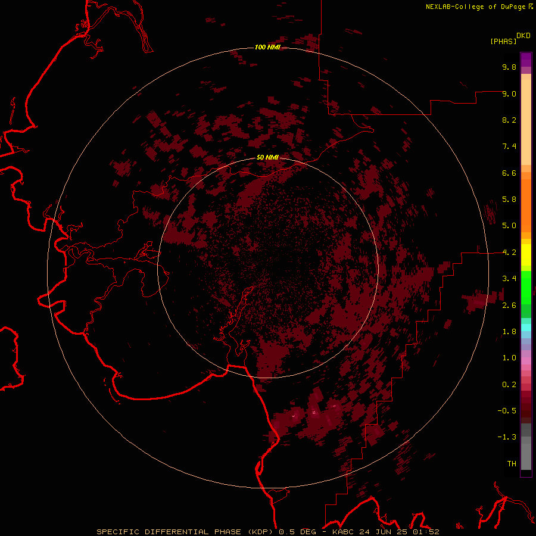Click the 8.2 legend value
This screenshot has width=536, height=536.
pos(509,120)
